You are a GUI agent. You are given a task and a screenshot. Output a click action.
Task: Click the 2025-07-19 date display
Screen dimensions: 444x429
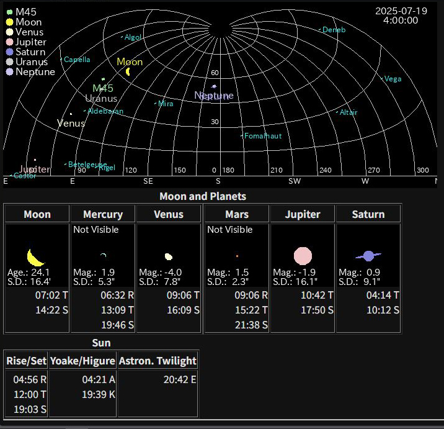(x=400, y=11)
